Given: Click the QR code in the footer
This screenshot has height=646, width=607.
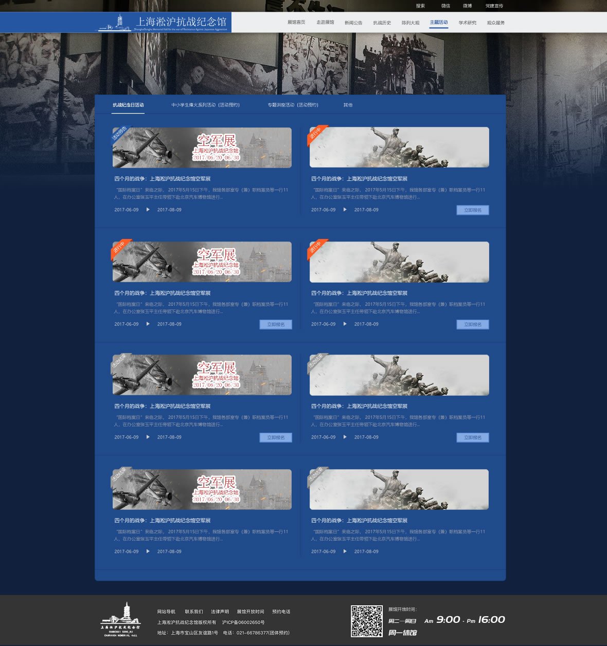Looking at the screenshot, I should point(367,621).
